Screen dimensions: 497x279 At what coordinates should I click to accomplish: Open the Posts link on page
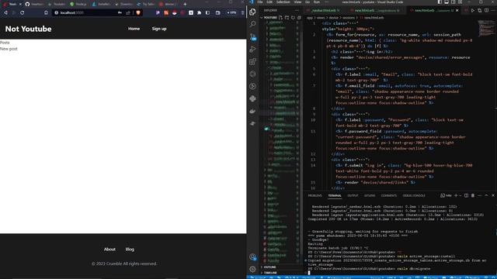coord(5,43)
